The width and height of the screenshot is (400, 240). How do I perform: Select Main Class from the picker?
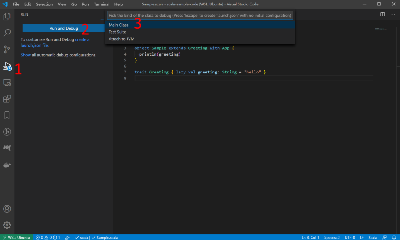(x=118, y=25)
